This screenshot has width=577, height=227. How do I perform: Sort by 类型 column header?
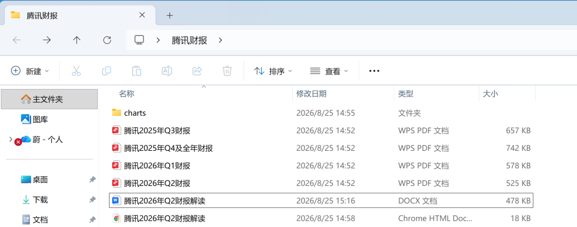coord(406,94)
